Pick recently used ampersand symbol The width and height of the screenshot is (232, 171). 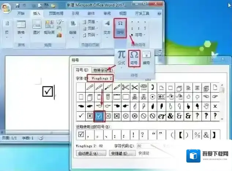(x=206, y=135)
